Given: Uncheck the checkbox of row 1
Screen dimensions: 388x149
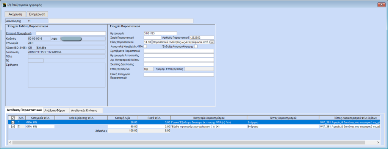Looking at the screenshot, I should [13, 122].
